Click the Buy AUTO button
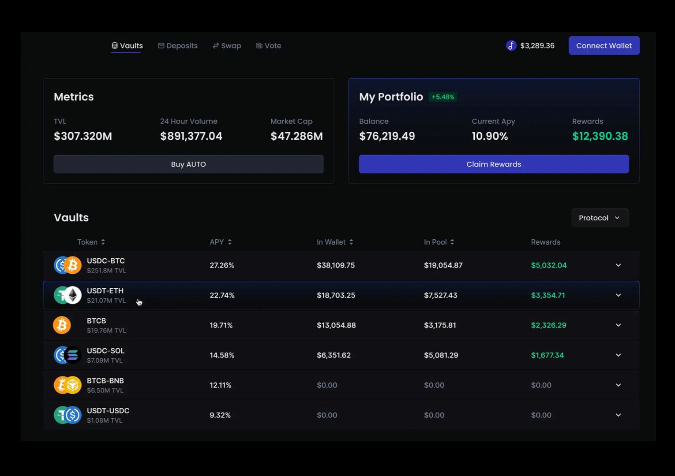The image size is (675, 476). [x=188, y=164]
